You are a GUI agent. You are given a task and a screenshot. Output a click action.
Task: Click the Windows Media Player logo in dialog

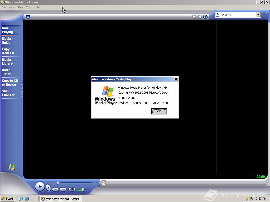(105, 95)
